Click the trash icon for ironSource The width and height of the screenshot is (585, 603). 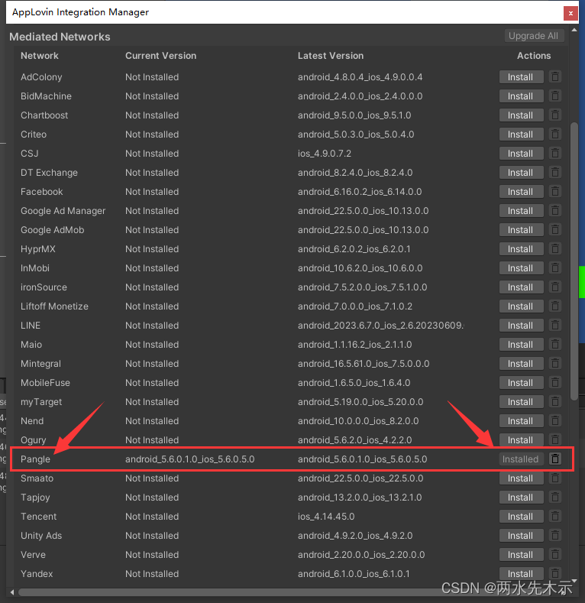(555, 287)
